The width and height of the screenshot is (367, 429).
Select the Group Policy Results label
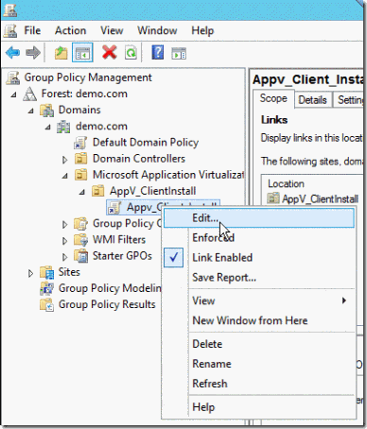[107, 304]
